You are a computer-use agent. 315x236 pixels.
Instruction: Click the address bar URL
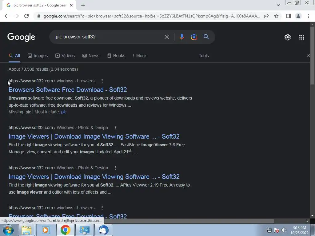point(152,16)
